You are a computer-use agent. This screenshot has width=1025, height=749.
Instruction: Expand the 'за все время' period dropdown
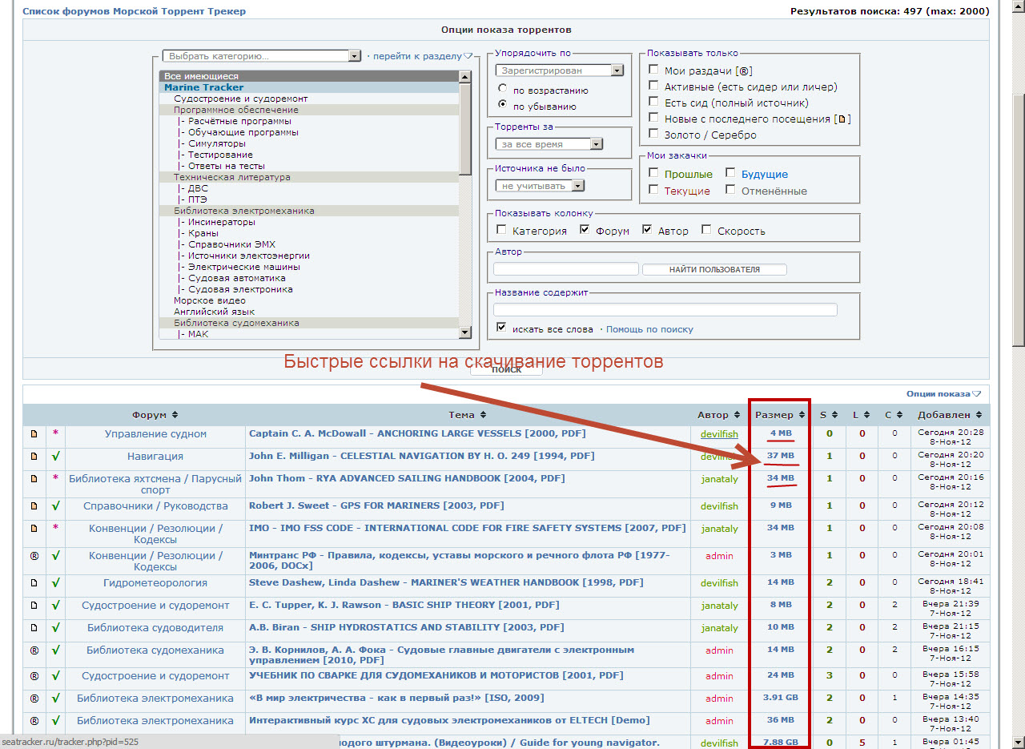coord(595,144)
